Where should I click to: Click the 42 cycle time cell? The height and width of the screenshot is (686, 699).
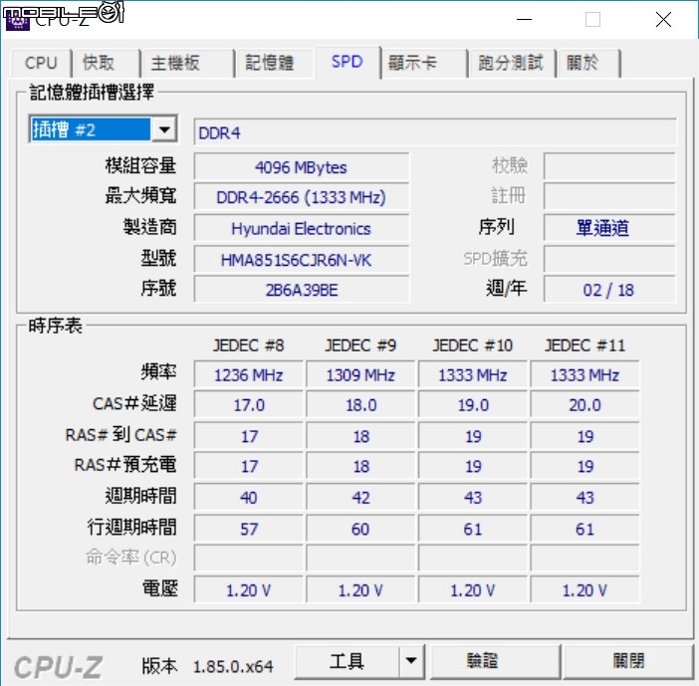point(360,498)
